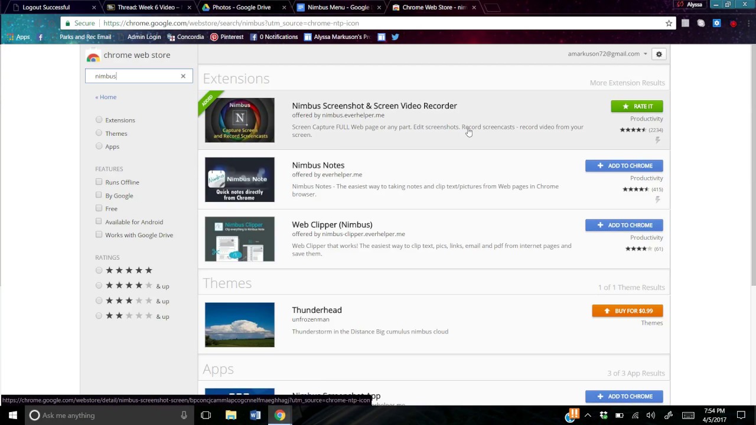Open the Concordia bookmark
756x425 pixels.
tap(185, 37)
